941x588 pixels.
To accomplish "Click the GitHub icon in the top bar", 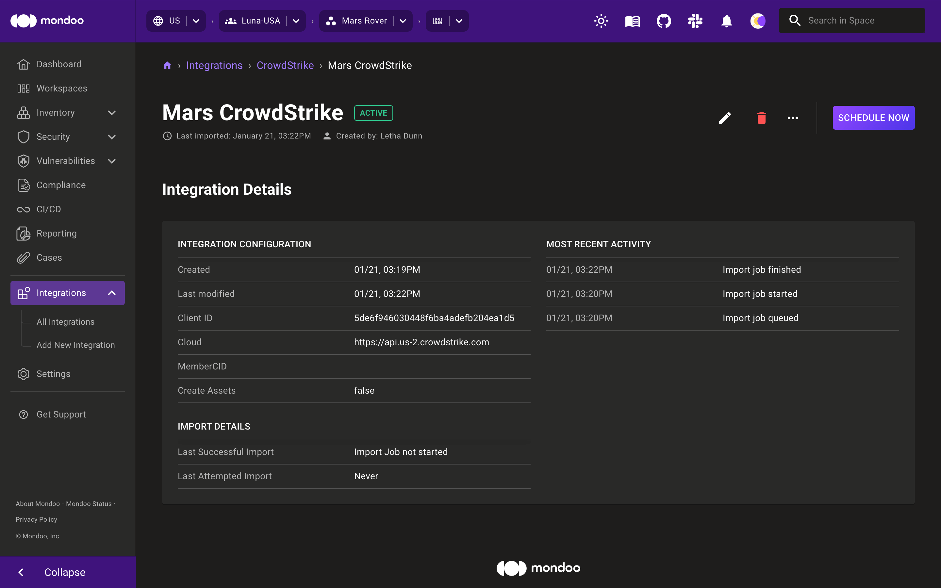I will (663, 20).
